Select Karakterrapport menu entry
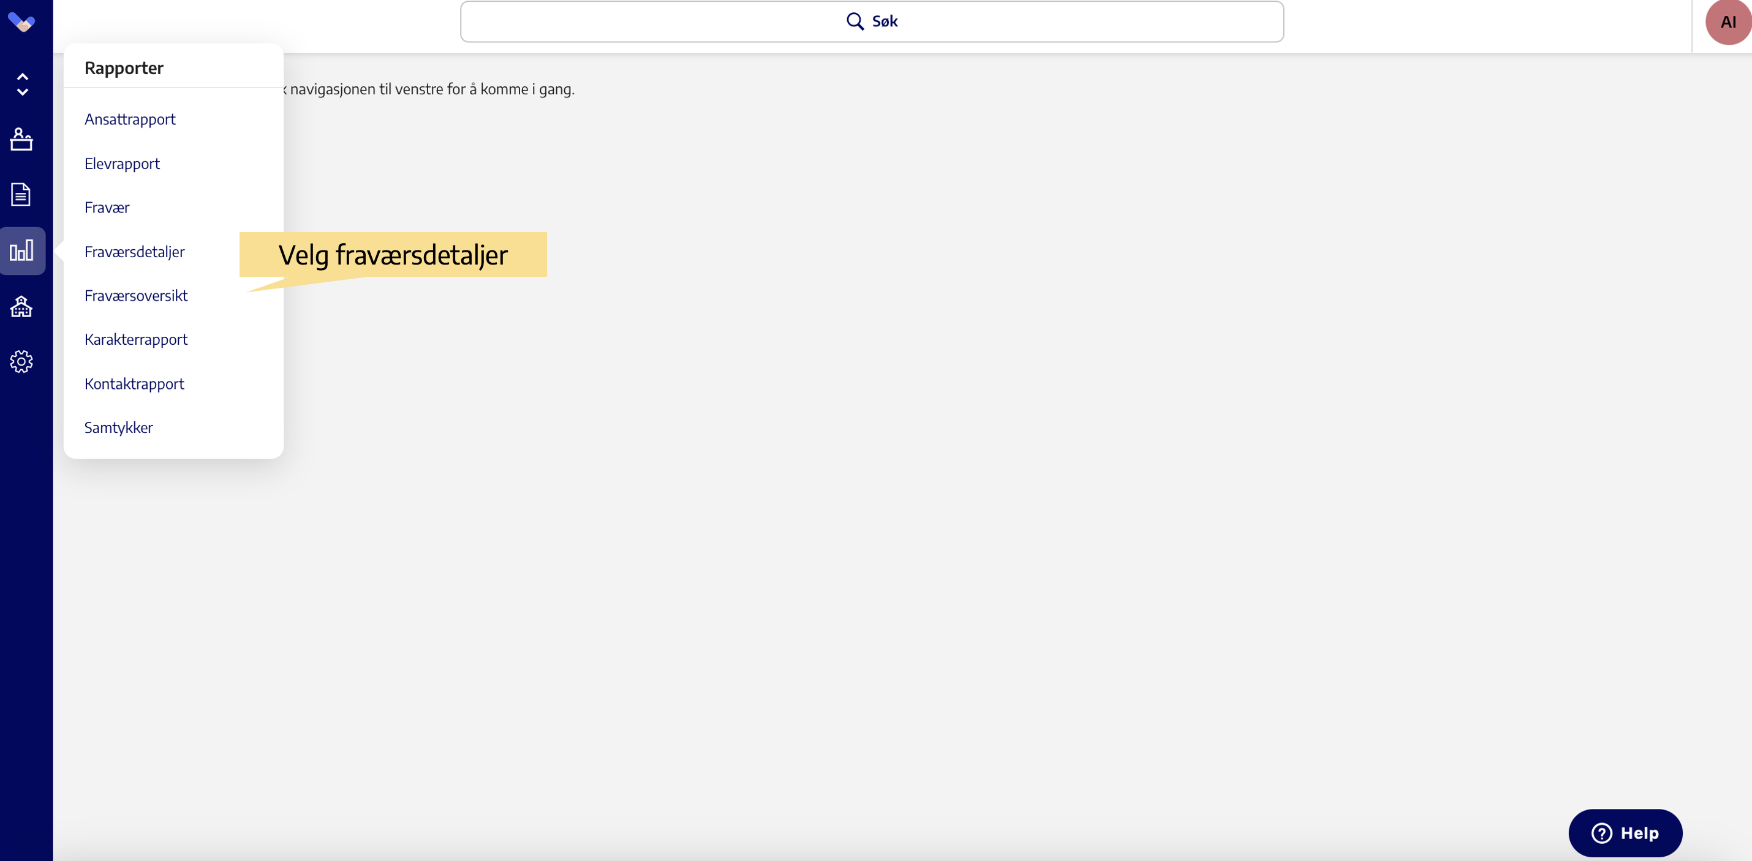The width and height of the screenshot is (1752, 861). (135, 339)
